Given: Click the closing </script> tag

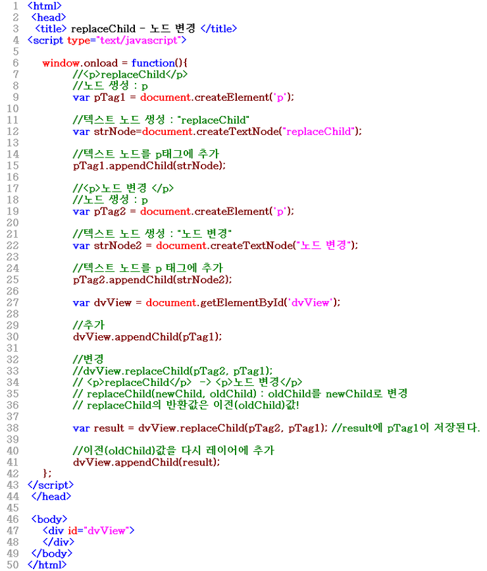Looking at the screenshot, I should (51, 485).
